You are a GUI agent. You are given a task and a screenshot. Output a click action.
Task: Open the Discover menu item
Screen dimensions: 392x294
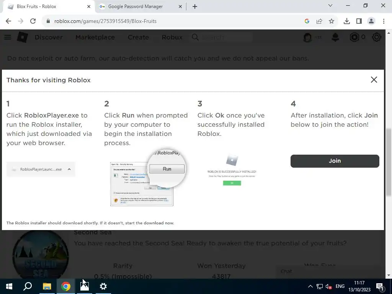pyautogui.click(x=49, y=37)
